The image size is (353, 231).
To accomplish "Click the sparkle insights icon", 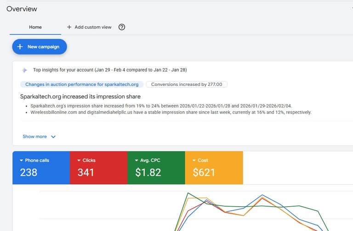I will tap(24, 70).
